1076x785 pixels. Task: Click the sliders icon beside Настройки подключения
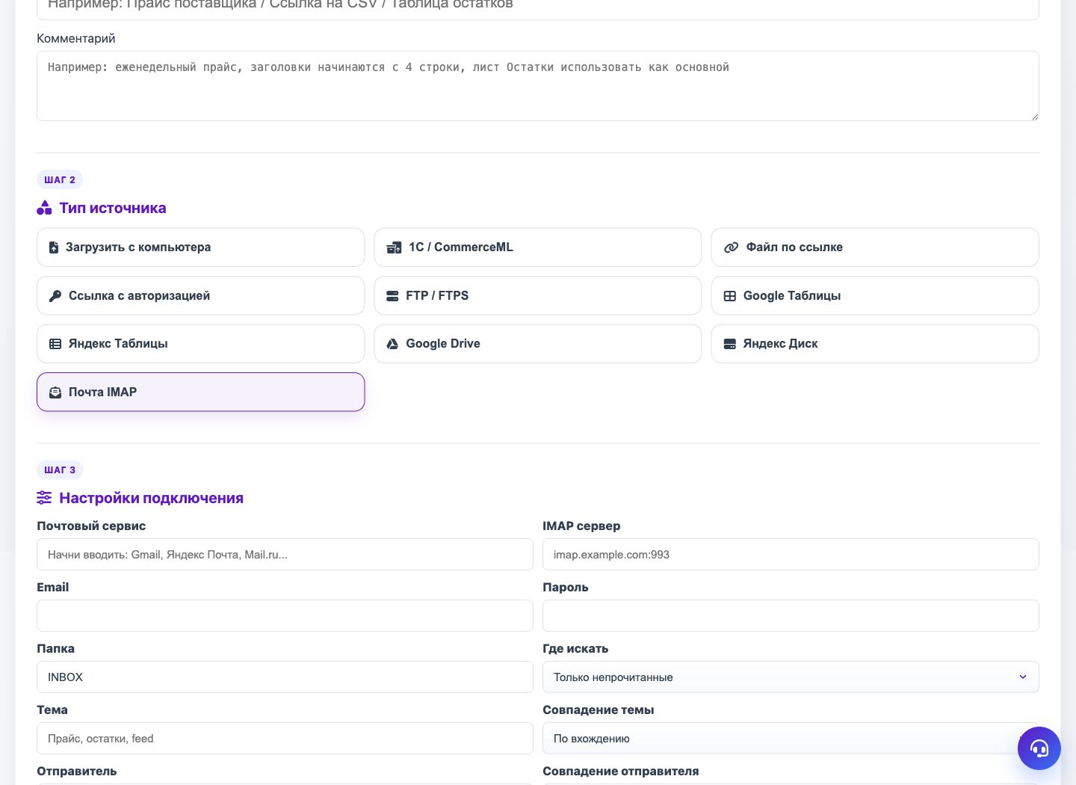44,498
